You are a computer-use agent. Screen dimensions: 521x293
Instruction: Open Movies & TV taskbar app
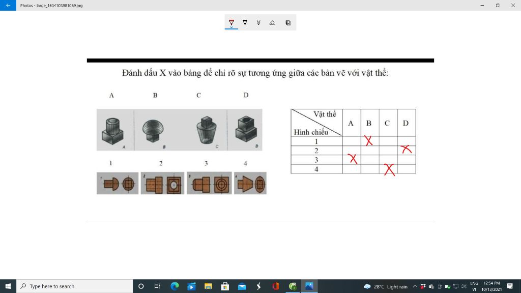coord(191,286)
